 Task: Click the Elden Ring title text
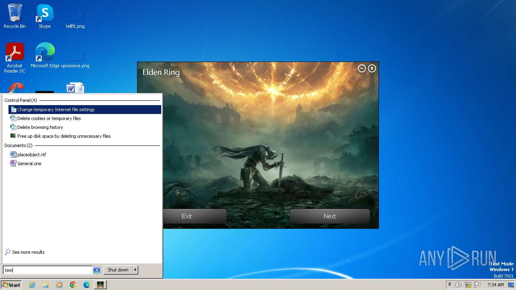coord(161,72)
